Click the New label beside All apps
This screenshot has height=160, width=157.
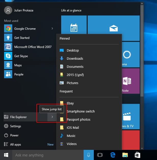point(50,145)
